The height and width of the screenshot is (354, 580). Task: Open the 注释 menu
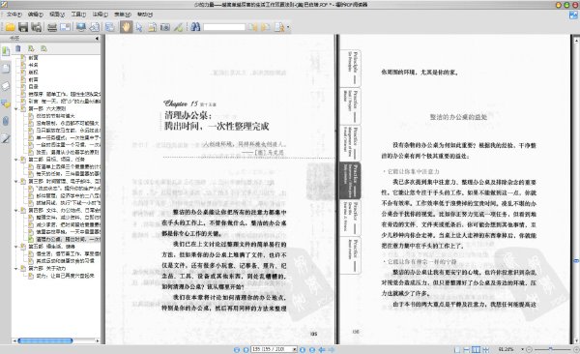(x=101, y=15)
